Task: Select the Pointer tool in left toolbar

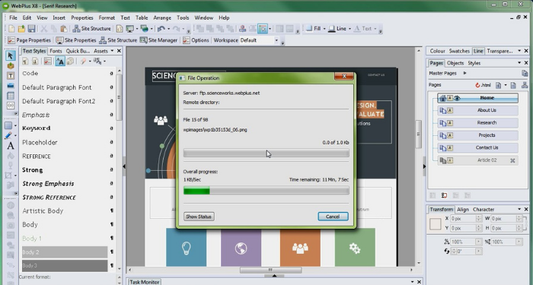Action: coord(11,55)
